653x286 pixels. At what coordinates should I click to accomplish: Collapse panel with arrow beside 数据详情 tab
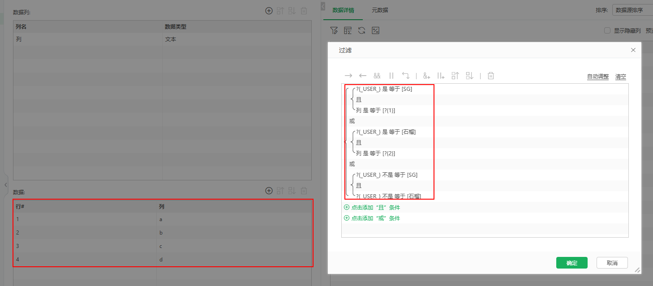(323, 6)
